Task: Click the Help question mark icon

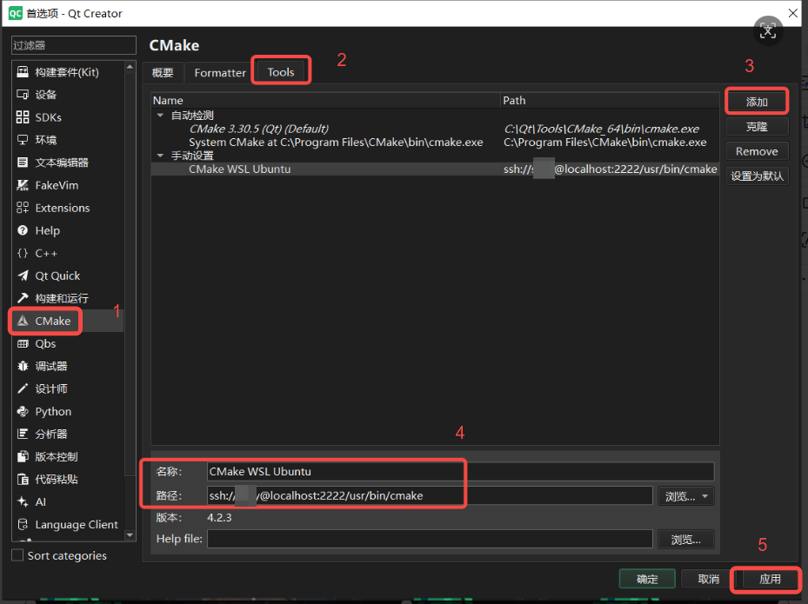Action: tap(23, 230)
